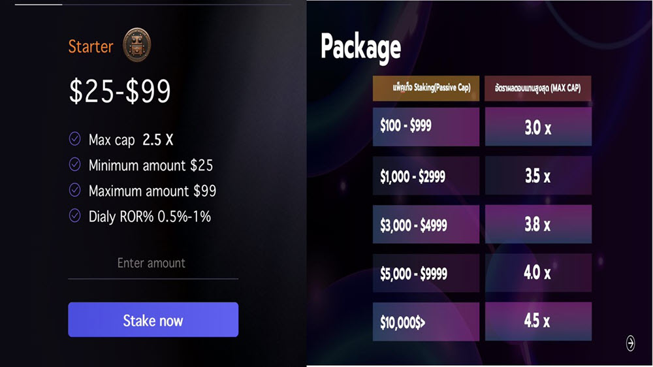Image resolution: width=653 pixels, height=367 pixels.
Task: Click the Maximum amount checkmark icon
Action: click(x=75, y=190)
